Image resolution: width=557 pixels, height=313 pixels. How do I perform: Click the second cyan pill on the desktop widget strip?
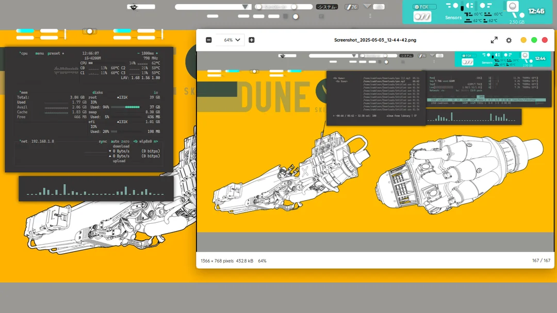[122, 31]
